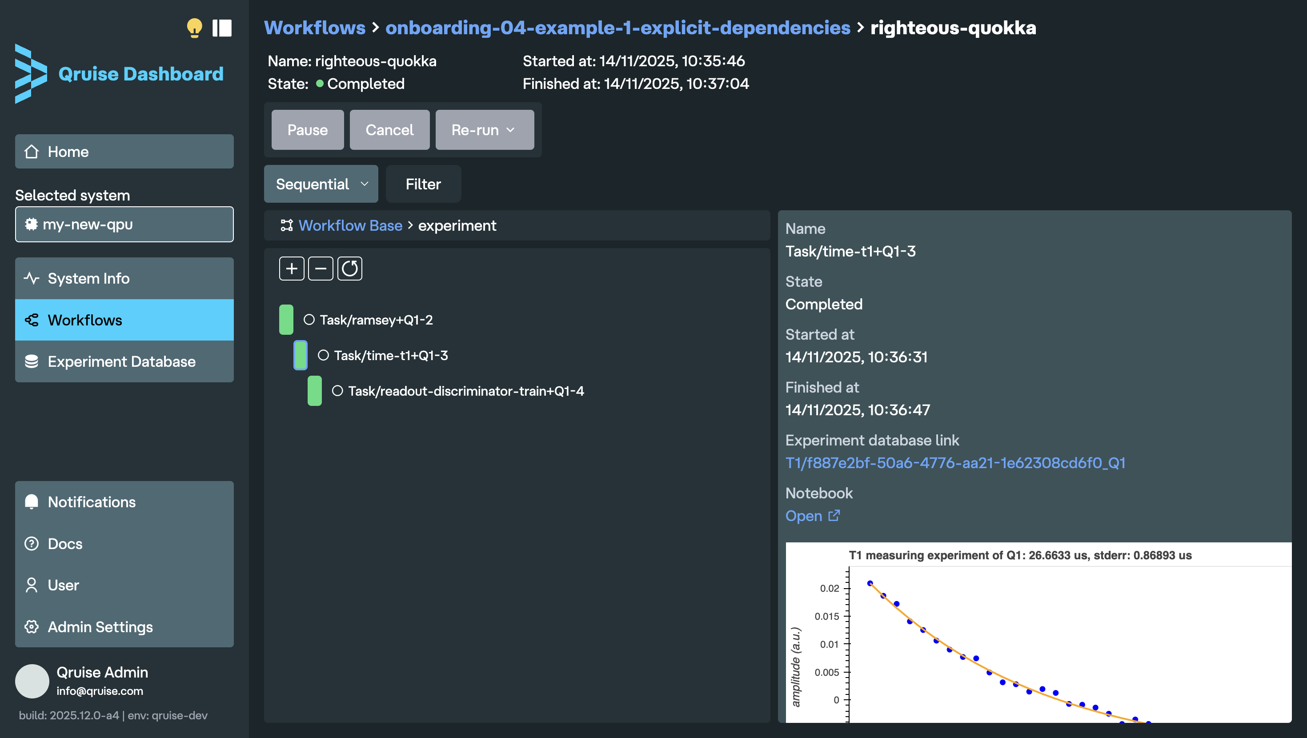Select the Task/time-t1+Q1-3 node circle

(x=324, y=355)
